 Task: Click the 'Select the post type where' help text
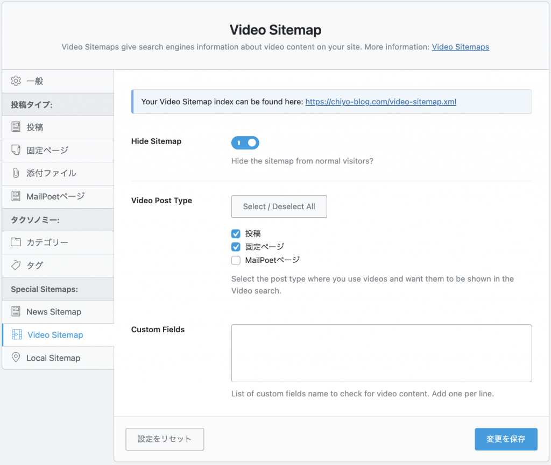point(372,284)
